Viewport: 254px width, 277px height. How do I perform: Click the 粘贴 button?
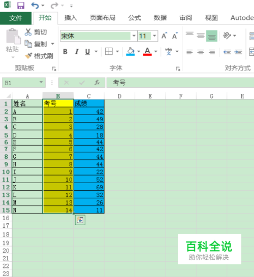(13, 43)
